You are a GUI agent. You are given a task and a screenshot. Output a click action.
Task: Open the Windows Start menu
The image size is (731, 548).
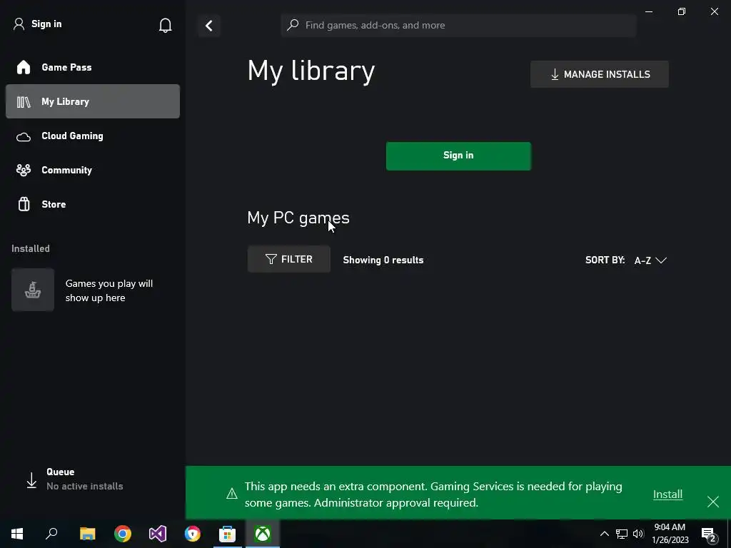17,534
